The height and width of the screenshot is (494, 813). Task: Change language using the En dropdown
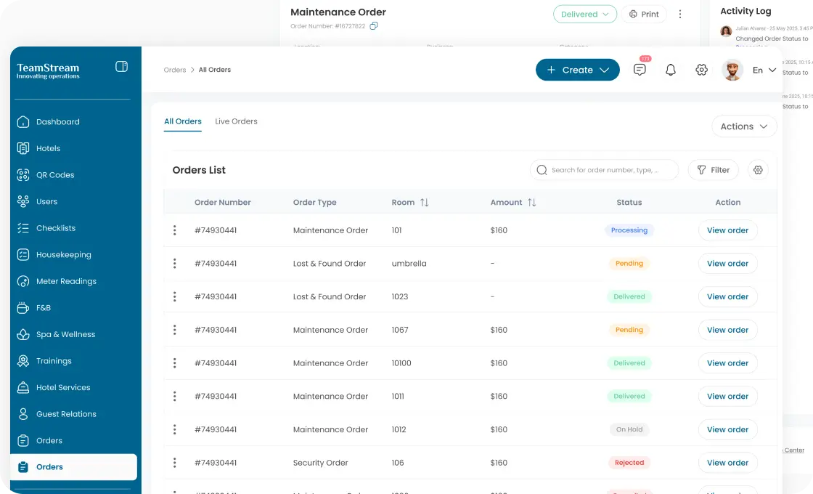point(764,70)
